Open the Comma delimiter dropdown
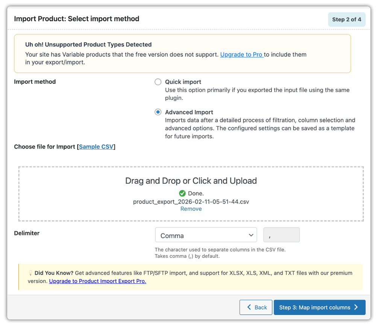Viewport: 376px width, 325px height. tap(206, 235)
